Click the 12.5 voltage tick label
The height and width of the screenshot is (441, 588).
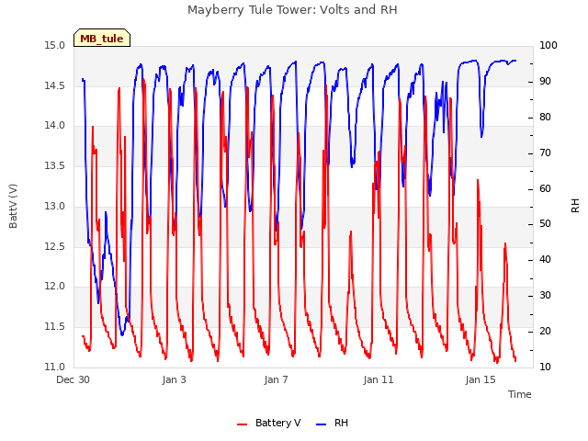click(55, 246)
